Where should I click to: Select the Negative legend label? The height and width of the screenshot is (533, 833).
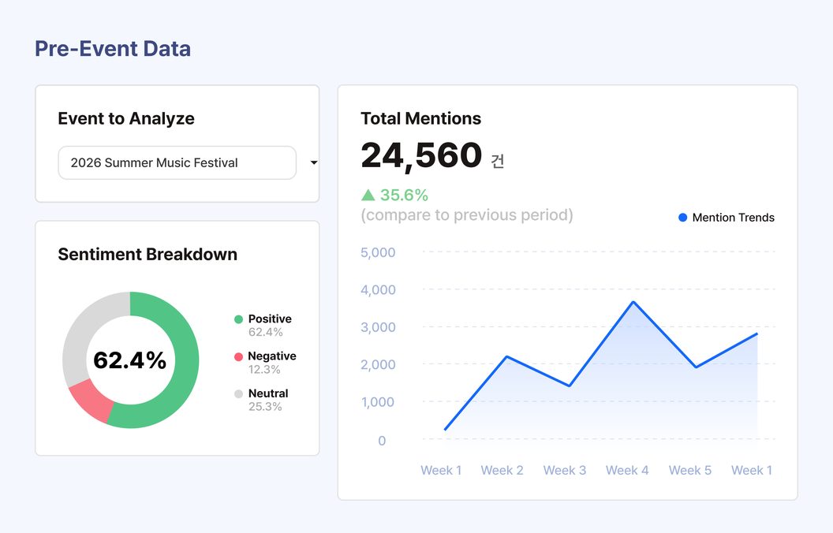272,356
